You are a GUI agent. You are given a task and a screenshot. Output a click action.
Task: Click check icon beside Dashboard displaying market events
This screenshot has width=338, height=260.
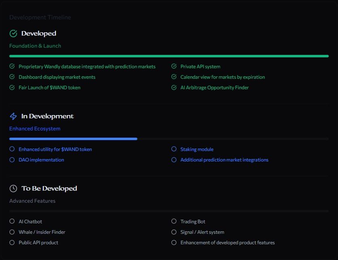(12, 77)
